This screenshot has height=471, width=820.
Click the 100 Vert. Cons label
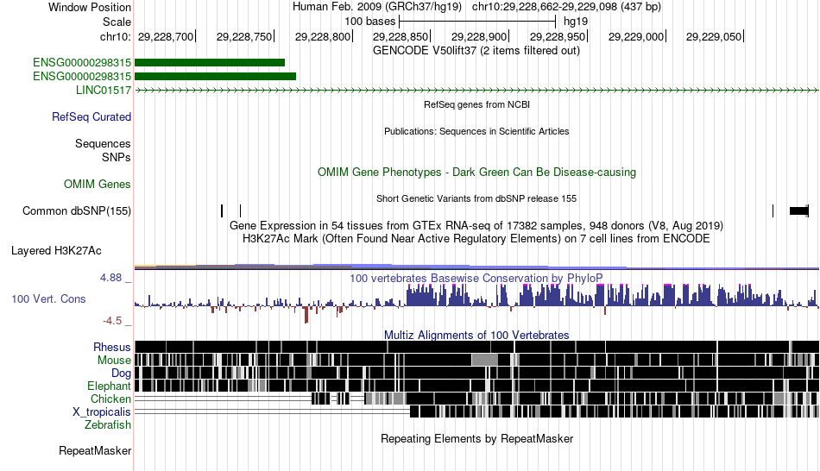coord(48,299)
